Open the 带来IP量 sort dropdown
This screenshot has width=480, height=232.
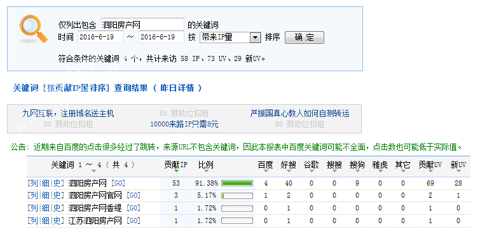click(230, 38)
